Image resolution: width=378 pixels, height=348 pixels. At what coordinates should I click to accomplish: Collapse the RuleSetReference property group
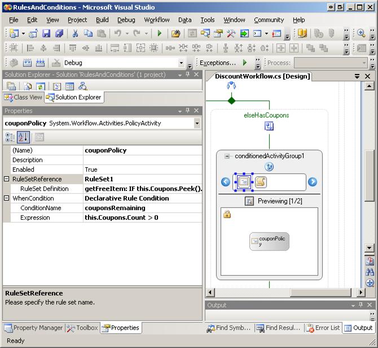[x=7, y=179]
